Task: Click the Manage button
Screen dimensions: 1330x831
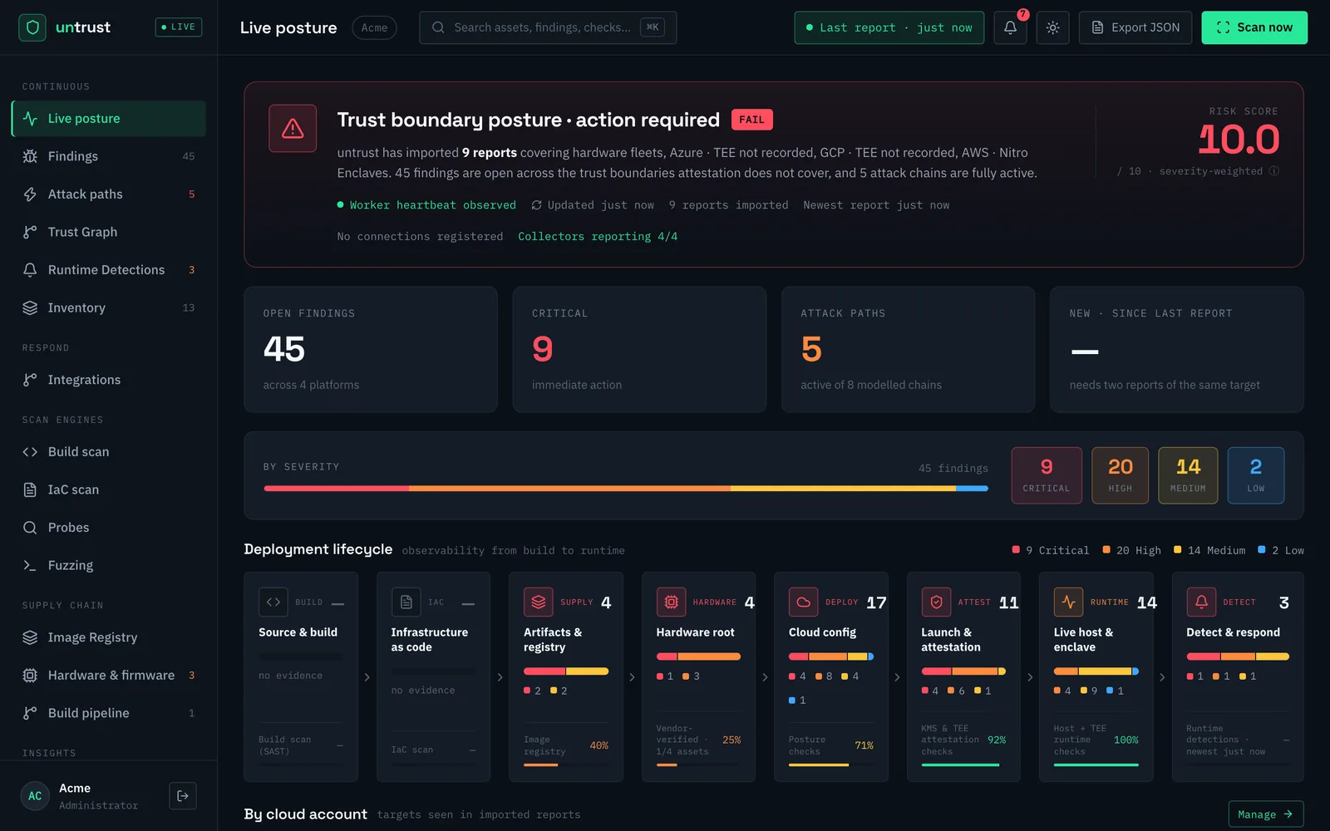Action: (1265, 814)
